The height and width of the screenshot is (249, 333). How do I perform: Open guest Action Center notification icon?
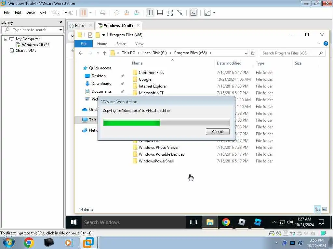(321, 222)
